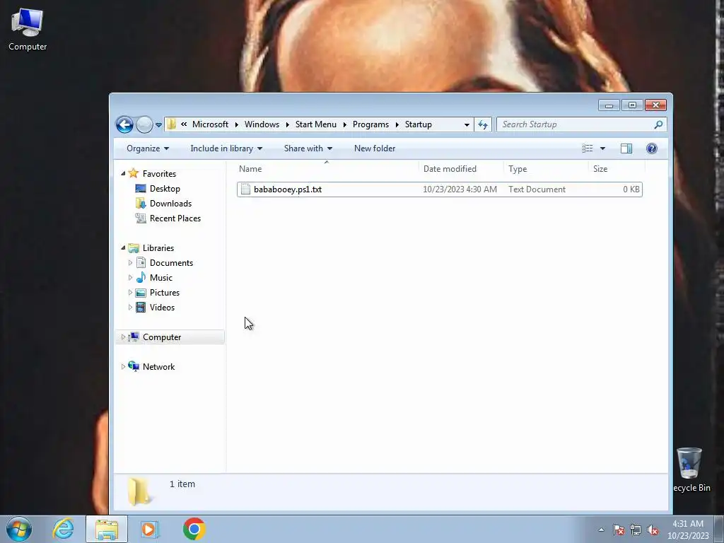Viewport: 724px width, 543px height.
Task: Launch Google Chrome from taskbar
Action: coord(194,529)
